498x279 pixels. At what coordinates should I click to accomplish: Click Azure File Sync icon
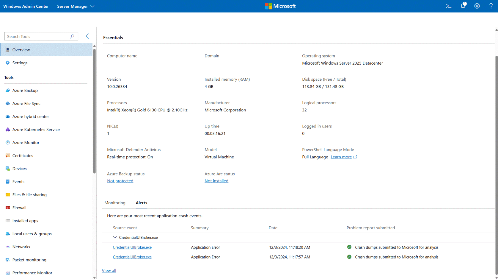click(x=8, y=103)
